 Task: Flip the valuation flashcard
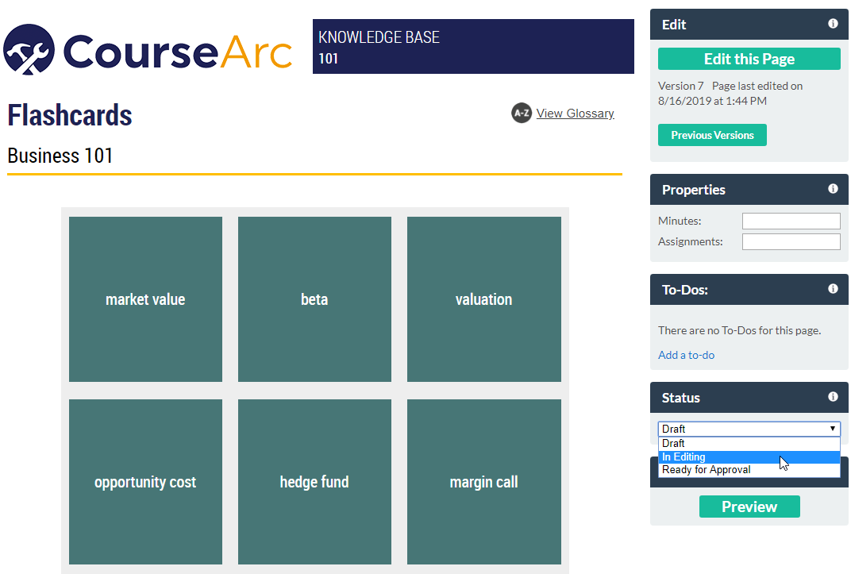point(484,299)
